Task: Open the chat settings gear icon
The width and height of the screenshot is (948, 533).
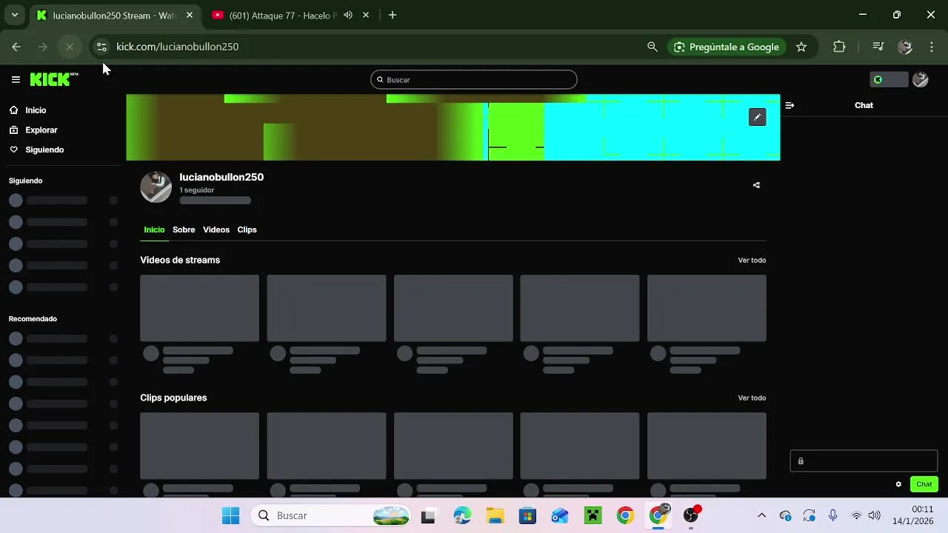Action: [x=898, y=484]
